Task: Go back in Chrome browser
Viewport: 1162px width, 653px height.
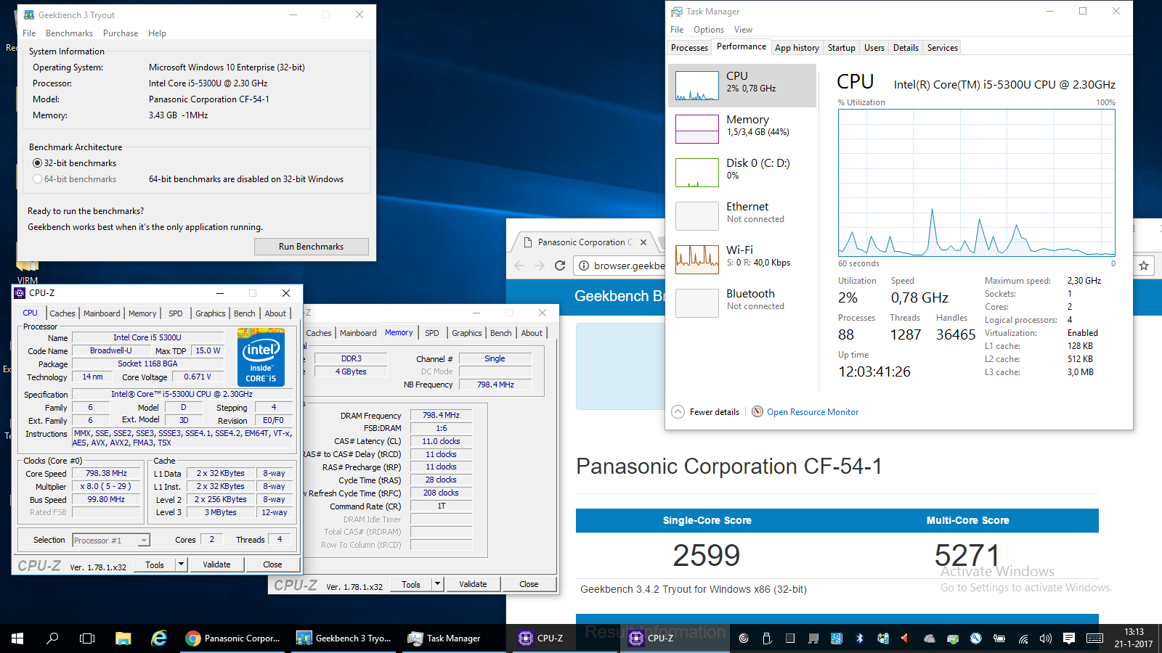Action: (519, 266)
